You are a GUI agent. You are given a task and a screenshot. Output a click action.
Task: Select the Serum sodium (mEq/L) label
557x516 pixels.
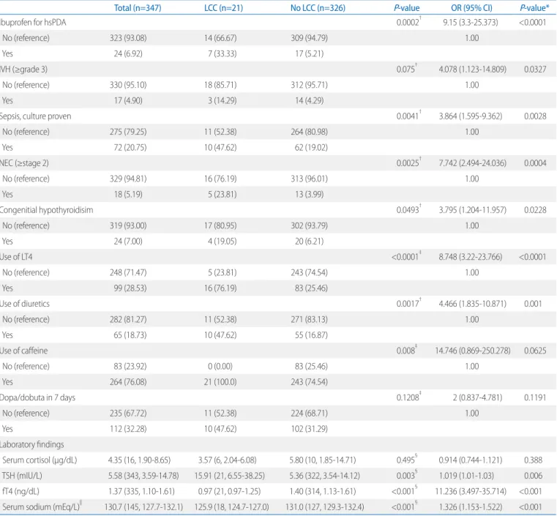41,506
